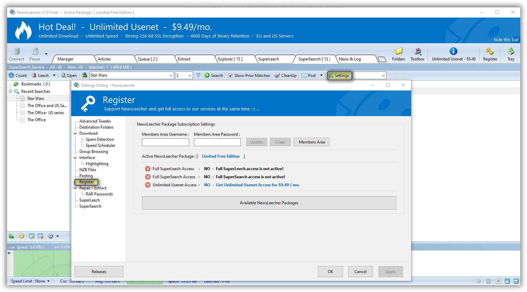Open the Post dropdown arrow
The width and height of the screenshot is (527, 292).
(321, 76)
